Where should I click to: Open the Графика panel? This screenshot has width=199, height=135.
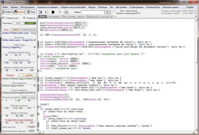click(8, 12)
